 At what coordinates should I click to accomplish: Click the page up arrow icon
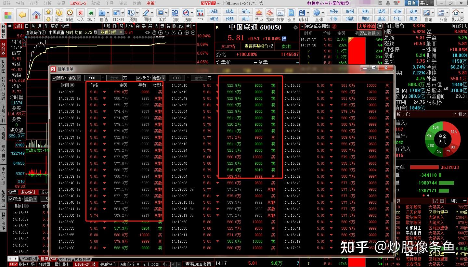coord(48,12)
